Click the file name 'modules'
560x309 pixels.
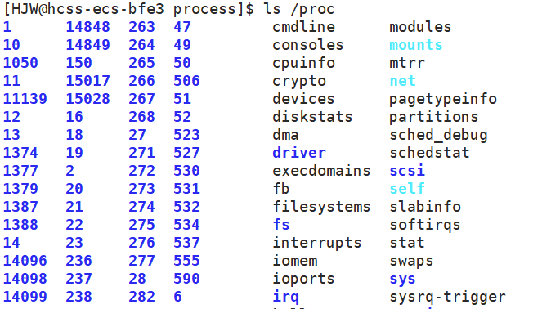click(420, 27)
